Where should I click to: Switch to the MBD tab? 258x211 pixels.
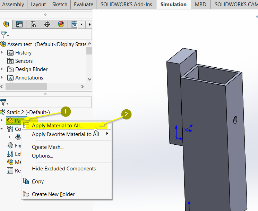tap(200, 5)
